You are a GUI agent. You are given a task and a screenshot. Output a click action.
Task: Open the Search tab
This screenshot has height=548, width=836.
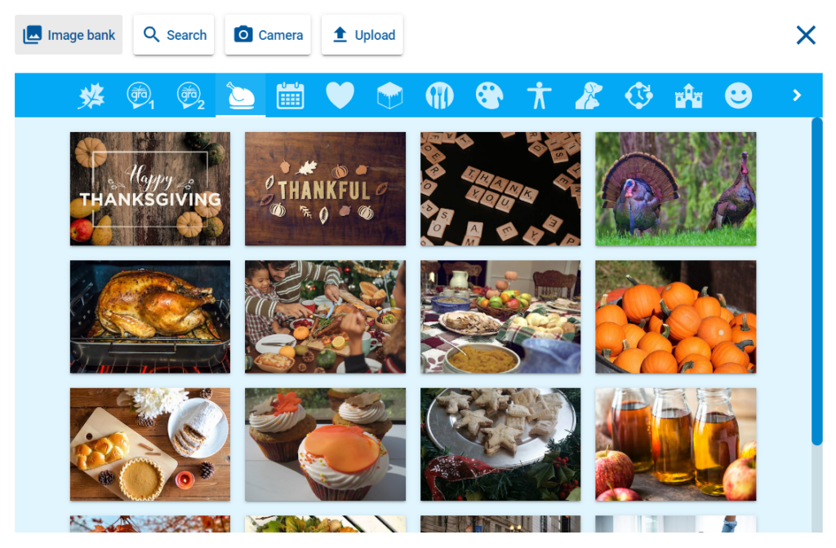174,35
